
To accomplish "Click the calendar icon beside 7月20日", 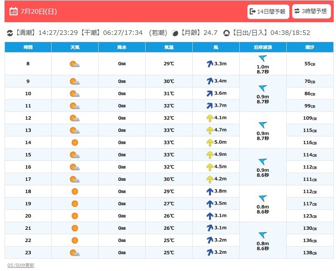I will click(14, 11).
